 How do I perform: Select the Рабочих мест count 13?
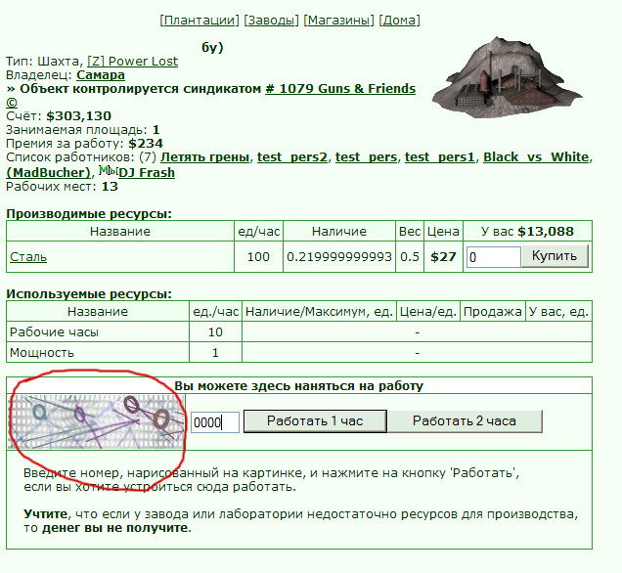coord(110,187)
